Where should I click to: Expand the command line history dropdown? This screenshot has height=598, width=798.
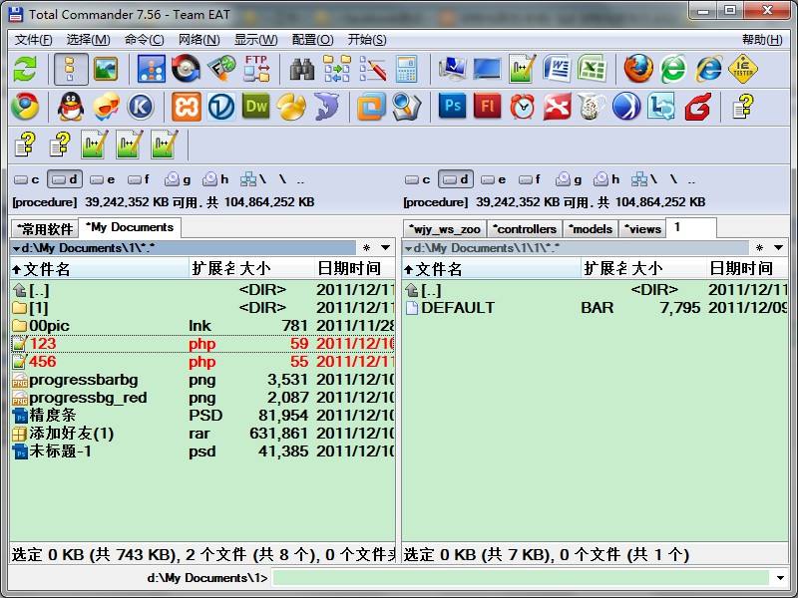click(780, 578)
